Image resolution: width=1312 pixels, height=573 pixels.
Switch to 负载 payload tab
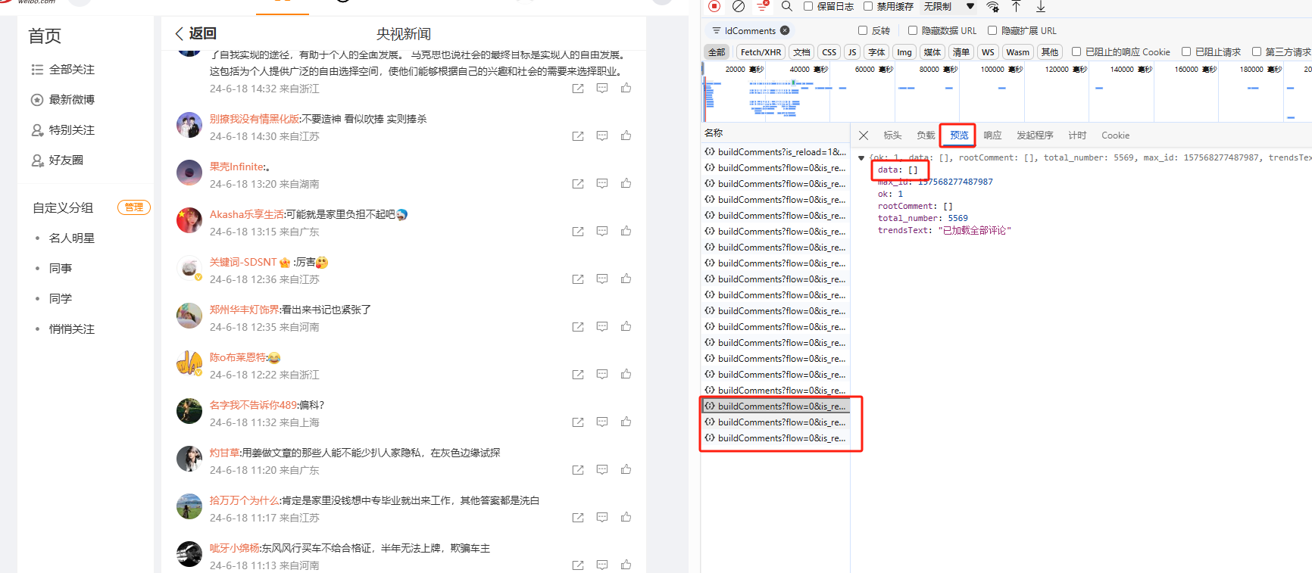(926, 135)
